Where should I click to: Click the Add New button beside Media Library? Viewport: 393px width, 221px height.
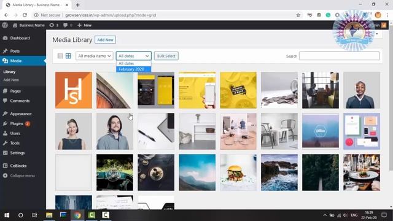click(x=105, y=40)
